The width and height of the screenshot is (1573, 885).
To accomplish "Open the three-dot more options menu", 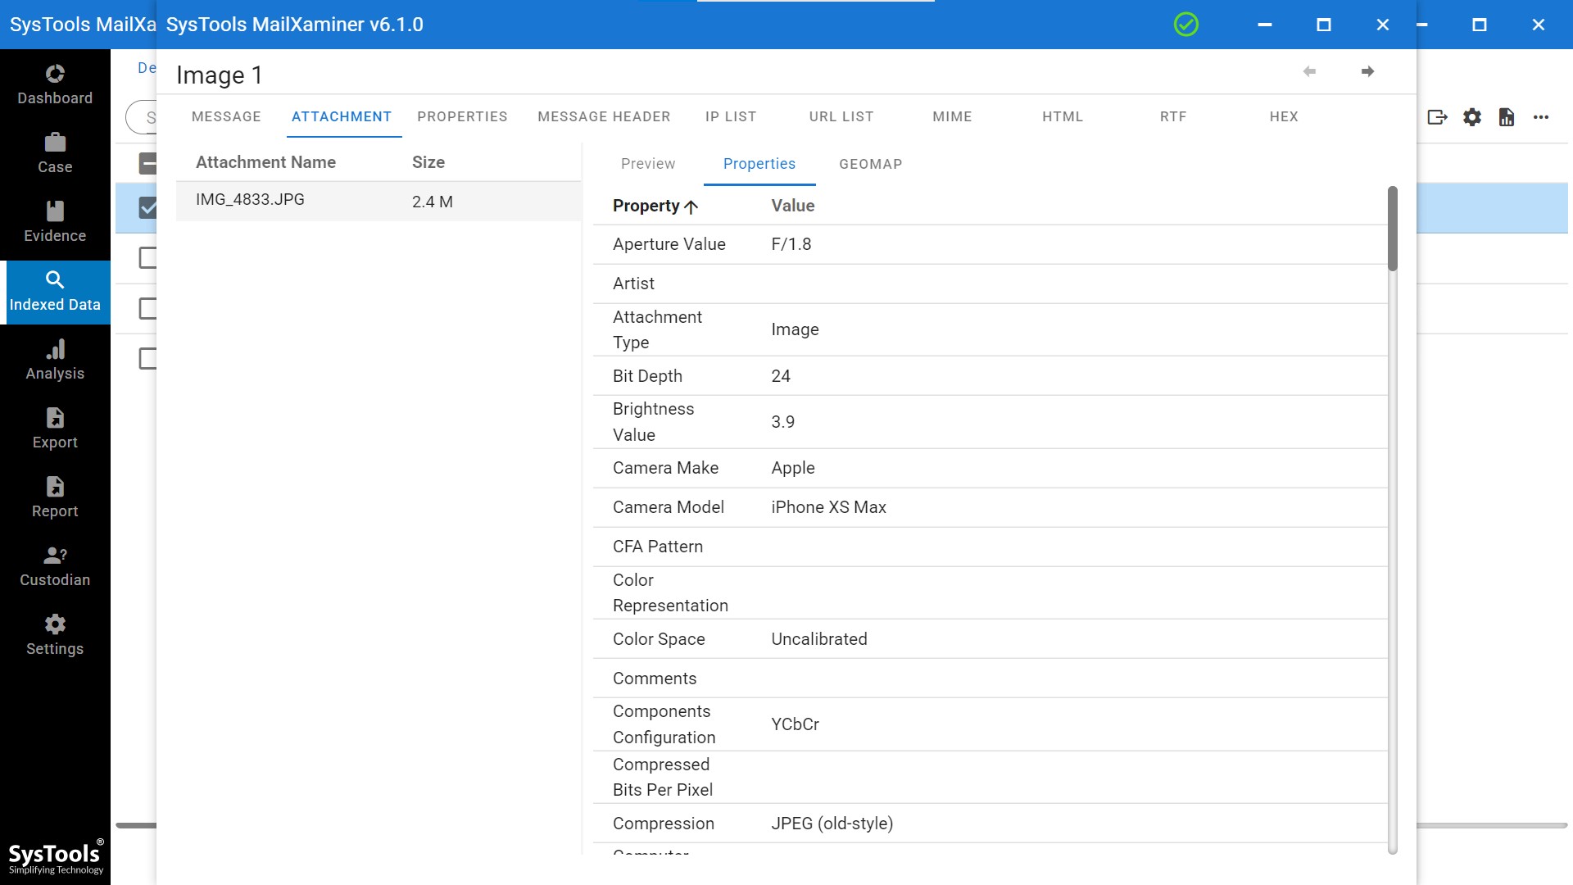I will [x=1541, y=117].
